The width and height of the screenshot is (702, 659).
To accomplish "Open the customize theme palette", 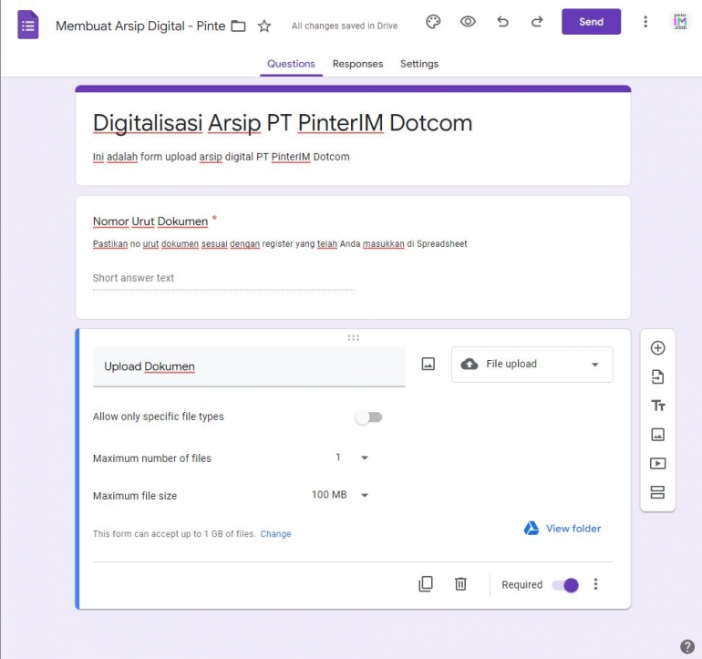I will (x=433, y=22).
